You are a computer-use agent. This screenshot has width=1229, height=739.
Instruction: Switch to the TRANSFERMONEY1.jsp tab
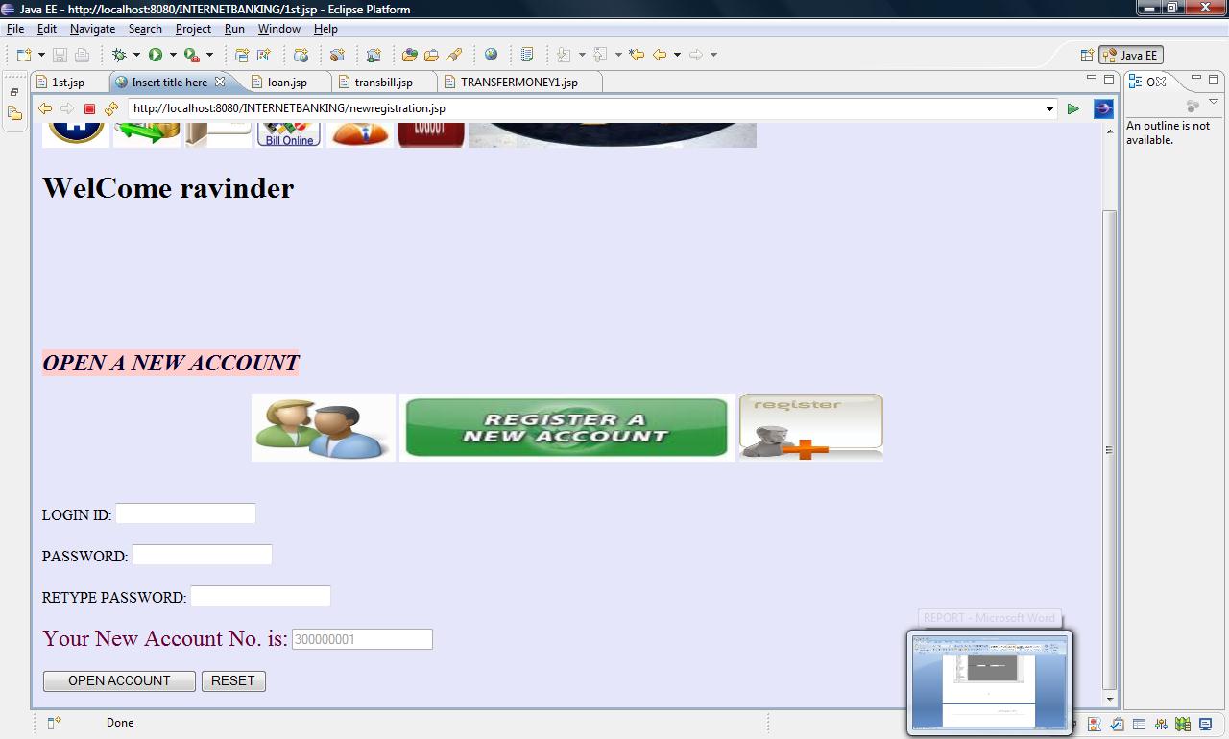point(519,83)
